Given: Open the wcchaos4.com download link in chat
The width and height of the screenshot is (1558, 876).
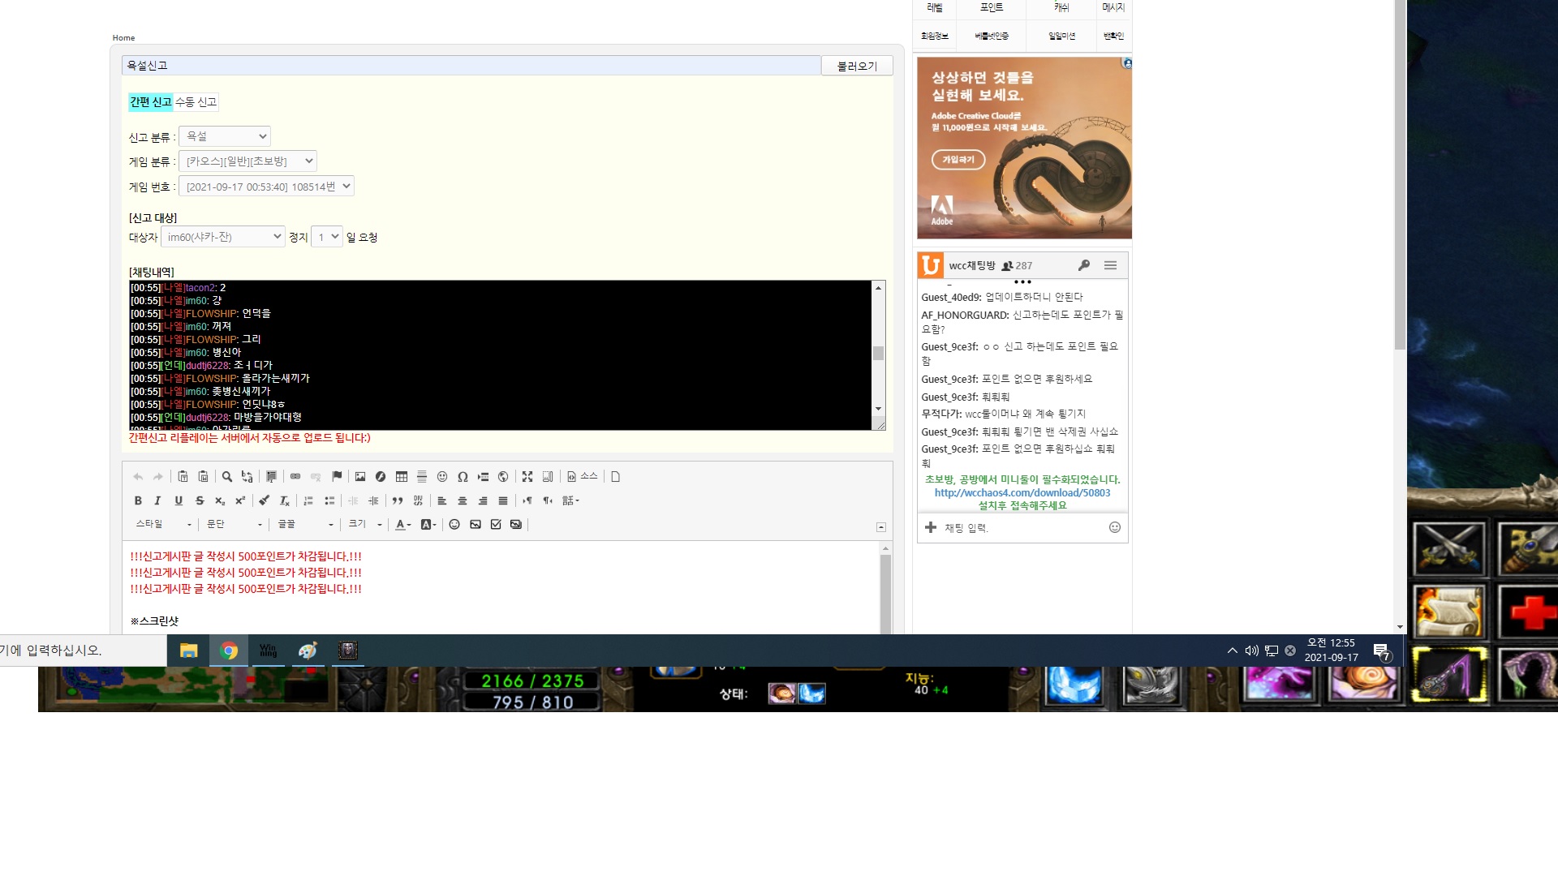Looking at the screenshot, I should pos(1022,493).
